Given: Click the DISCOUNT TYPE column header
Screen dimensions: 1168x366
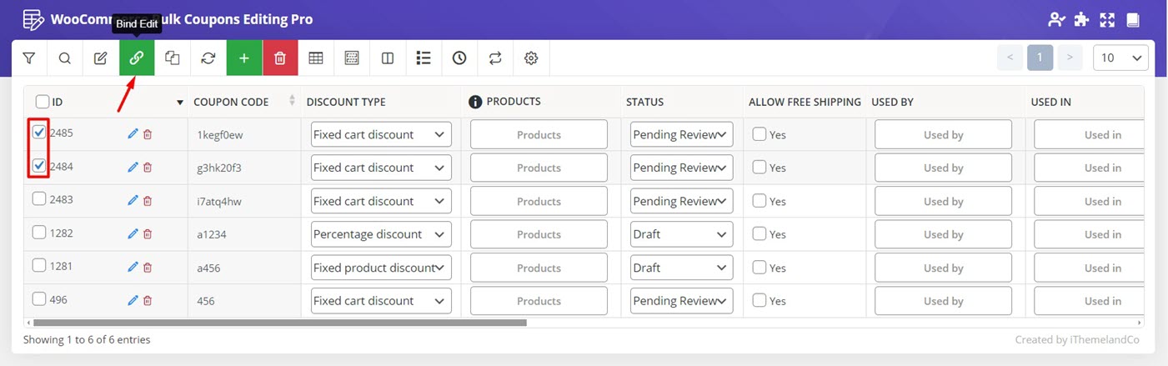Looking at the screenshot, I should 346,102.
